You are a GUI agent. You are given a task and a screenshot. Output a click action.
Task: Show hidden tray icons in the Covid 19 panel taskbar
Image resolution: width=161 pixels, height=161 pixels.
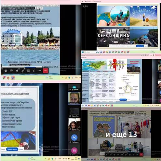pos(46,159)
